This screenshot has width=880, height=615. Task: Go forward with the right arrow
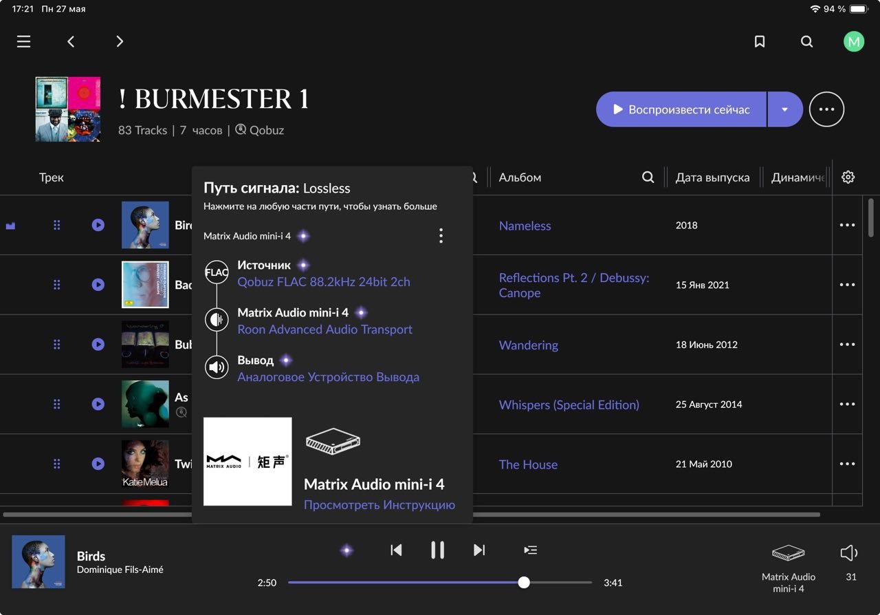click(x=120, y=42)
